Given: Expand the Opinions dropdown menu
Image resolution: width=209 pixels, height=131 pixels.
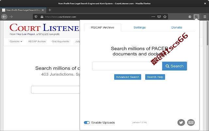Looking at the screenshot, I should click(16, 42).
